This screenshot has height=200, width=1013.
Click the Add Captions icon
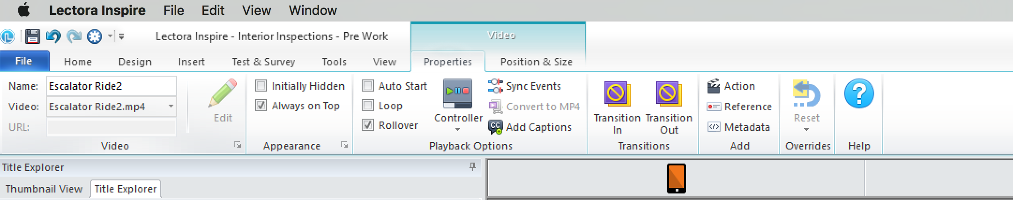click(x=495, y=127)
